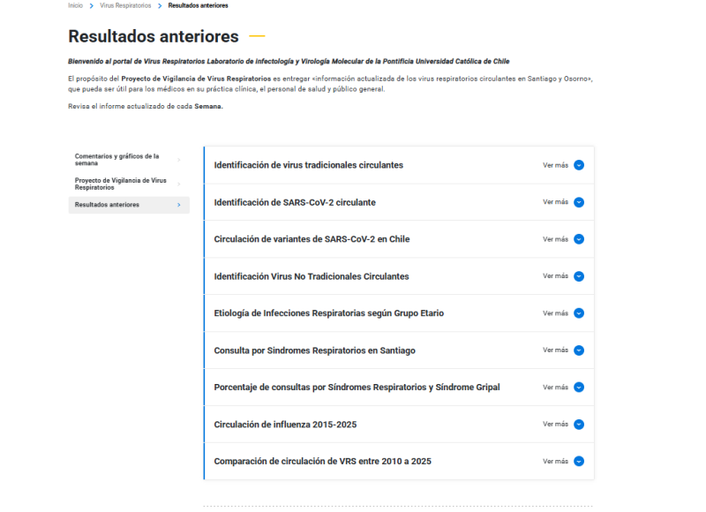Click the blue chevron icon for Identificación Virus No Tradicionales
706x512 pixels.
(x=579, y=276)
